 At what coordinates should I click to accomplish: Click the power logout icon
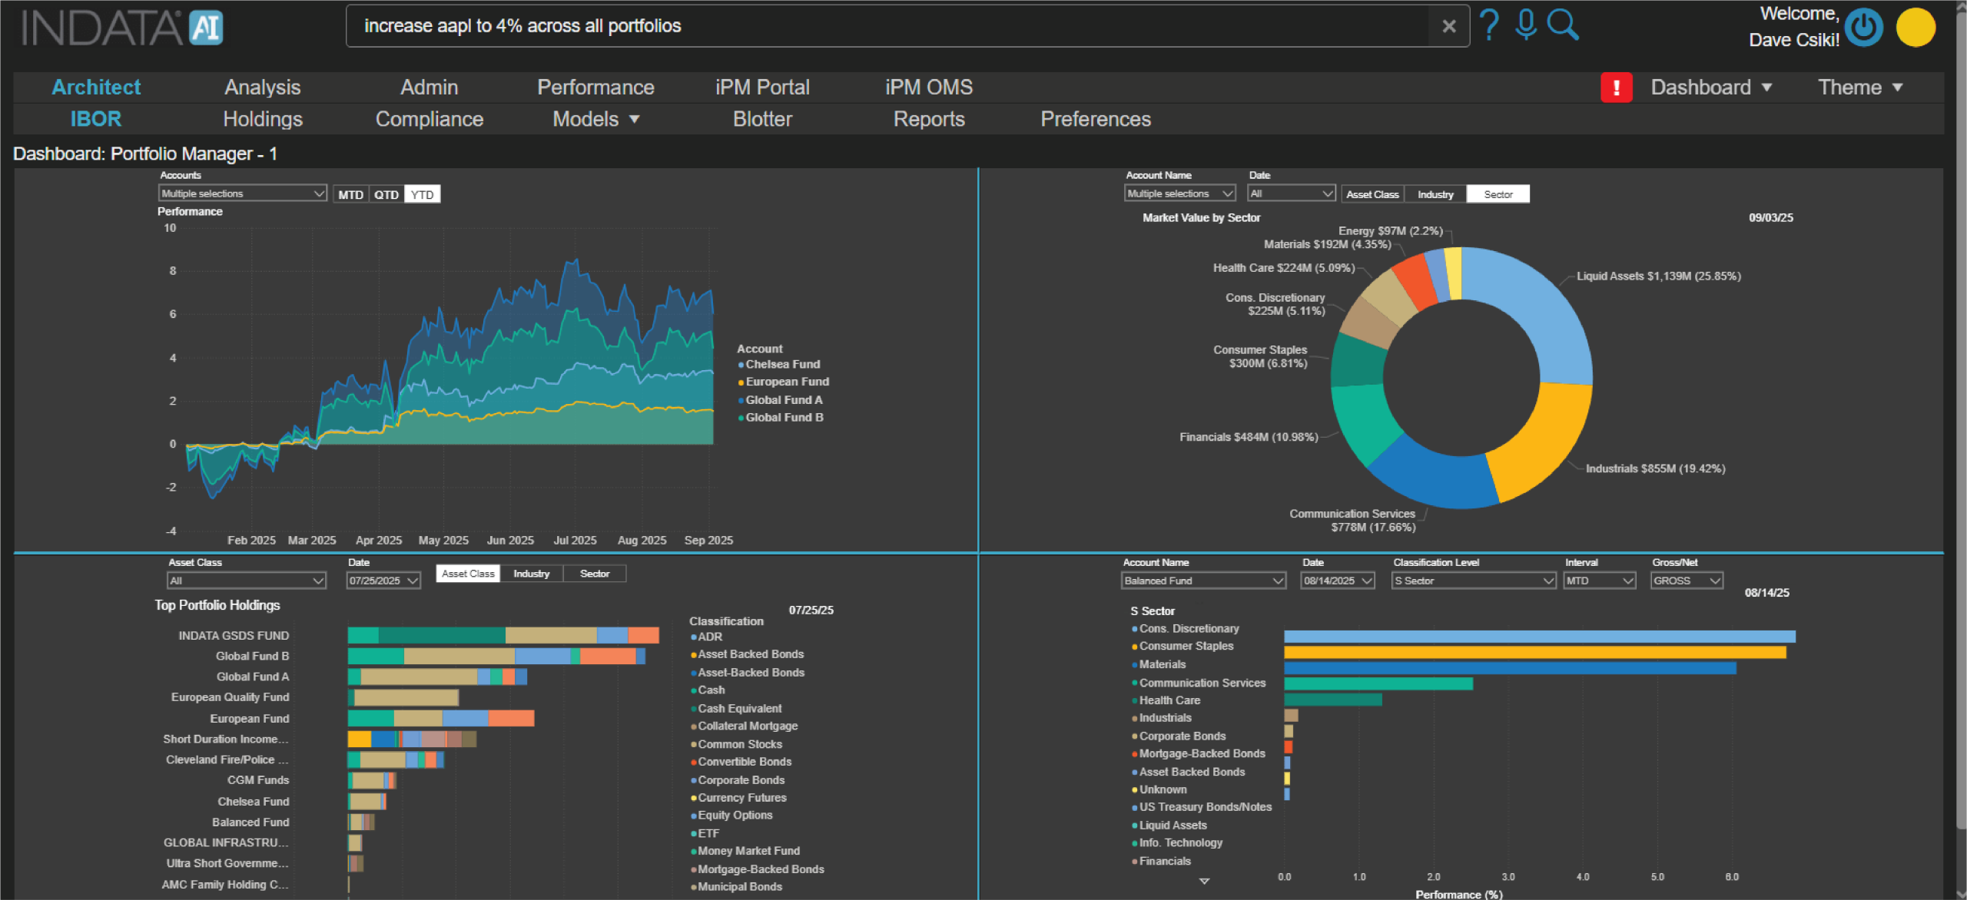coord(1866,27)
